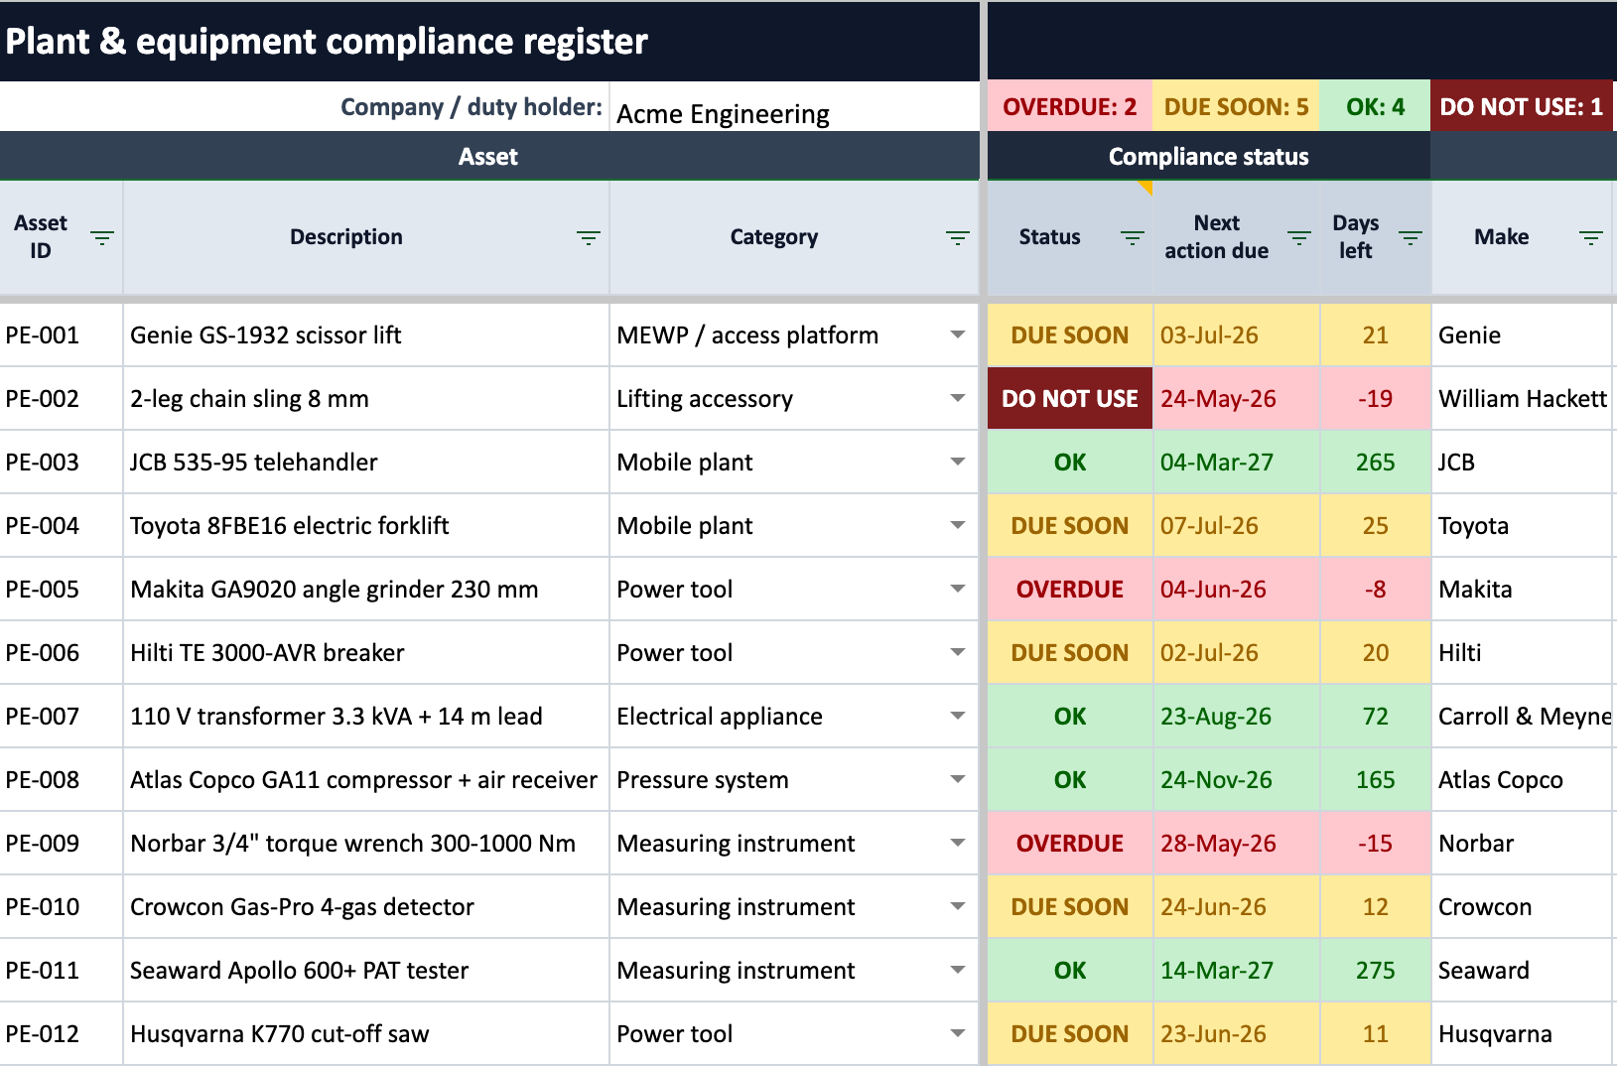The width and height of the screenshot is (1617, 1066).
Task: Open category dropdown for PE-007 transformer
Action: pos(958,717)
